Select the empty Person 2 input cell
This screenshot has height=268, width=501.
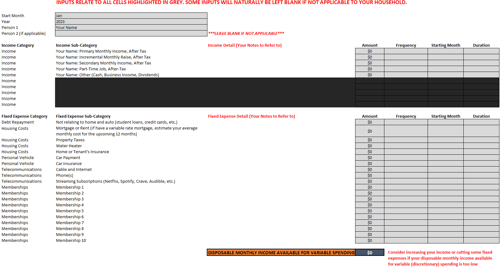click(131, 33)
